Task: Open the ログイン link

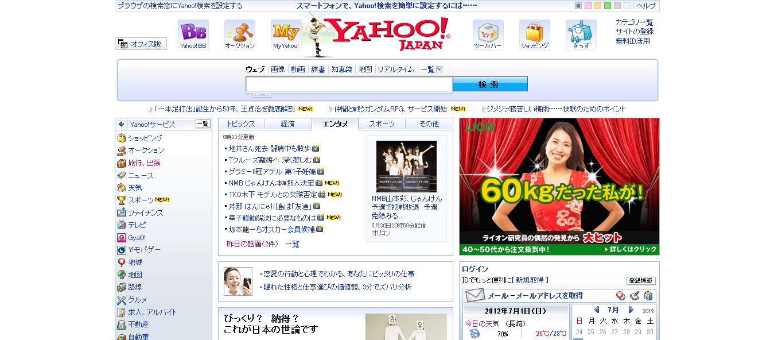Action: click(x=475, y=269)
